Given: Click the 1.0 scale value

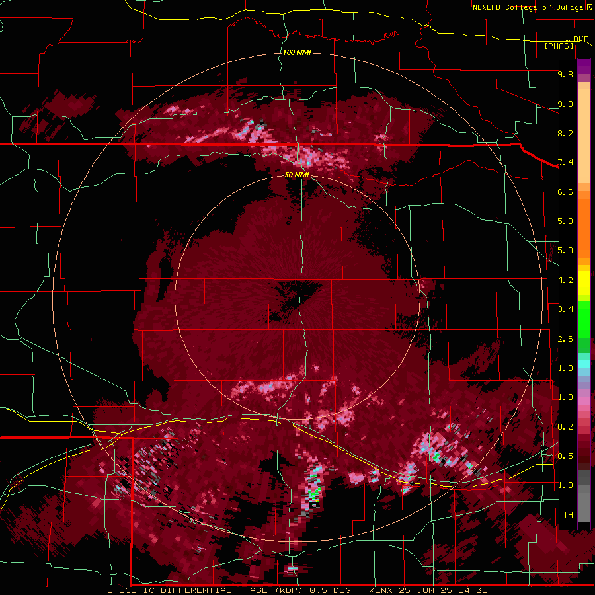Looking at the screenshot, I should pyautogui.click(x=565, y=397).
